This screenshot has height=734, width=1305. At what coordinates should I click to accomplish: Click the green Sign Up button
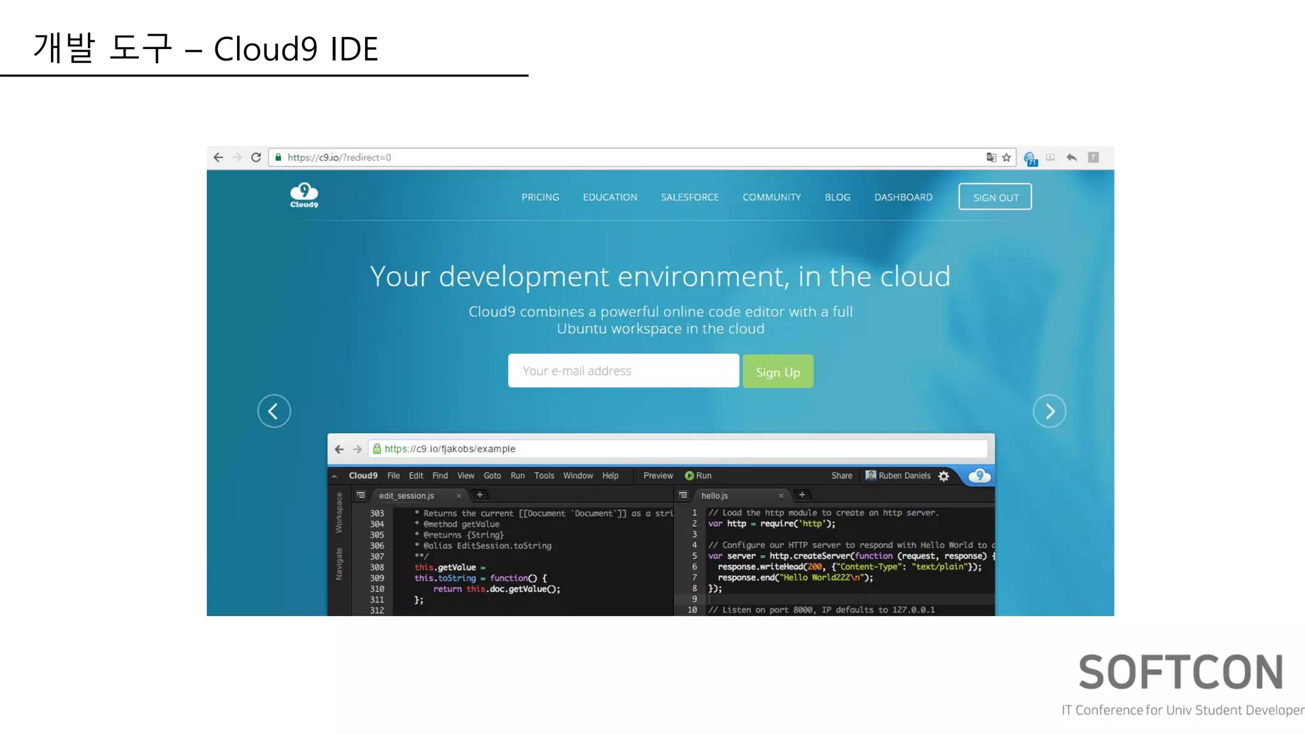tap(778, 371)
